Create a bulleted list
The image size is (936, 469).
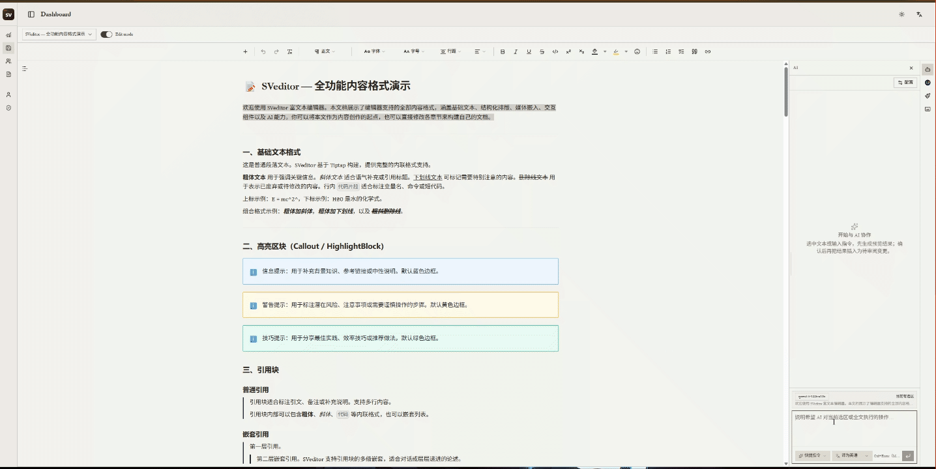(655, 51)
